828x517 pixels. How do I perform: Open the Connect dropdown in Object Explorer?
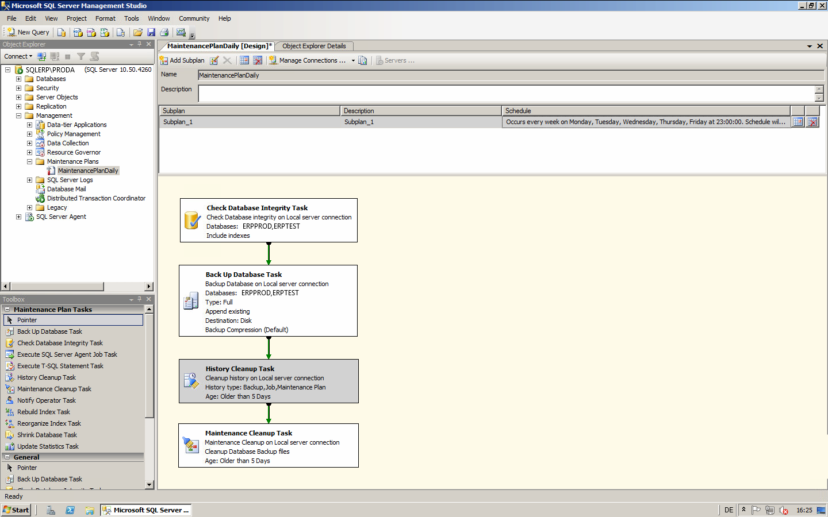point(18,56)
